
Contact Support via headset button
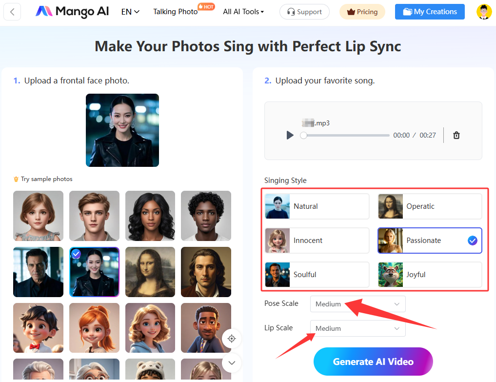[x=304, y=12]
